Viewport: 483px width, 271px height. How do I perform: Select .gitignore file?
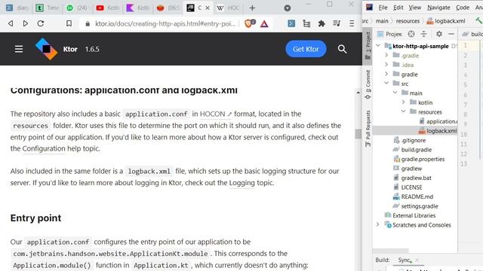(x=410, y=141)
